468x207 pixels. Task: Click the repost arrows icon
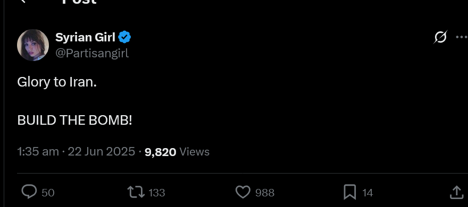(136, 192)
